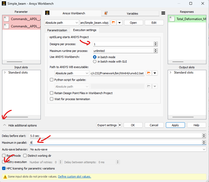Viewport: 209px width, 182px height.
Task: Click folder icon beside runwb2.bat path
Action: pyautogui.click(x=149, y=73)
